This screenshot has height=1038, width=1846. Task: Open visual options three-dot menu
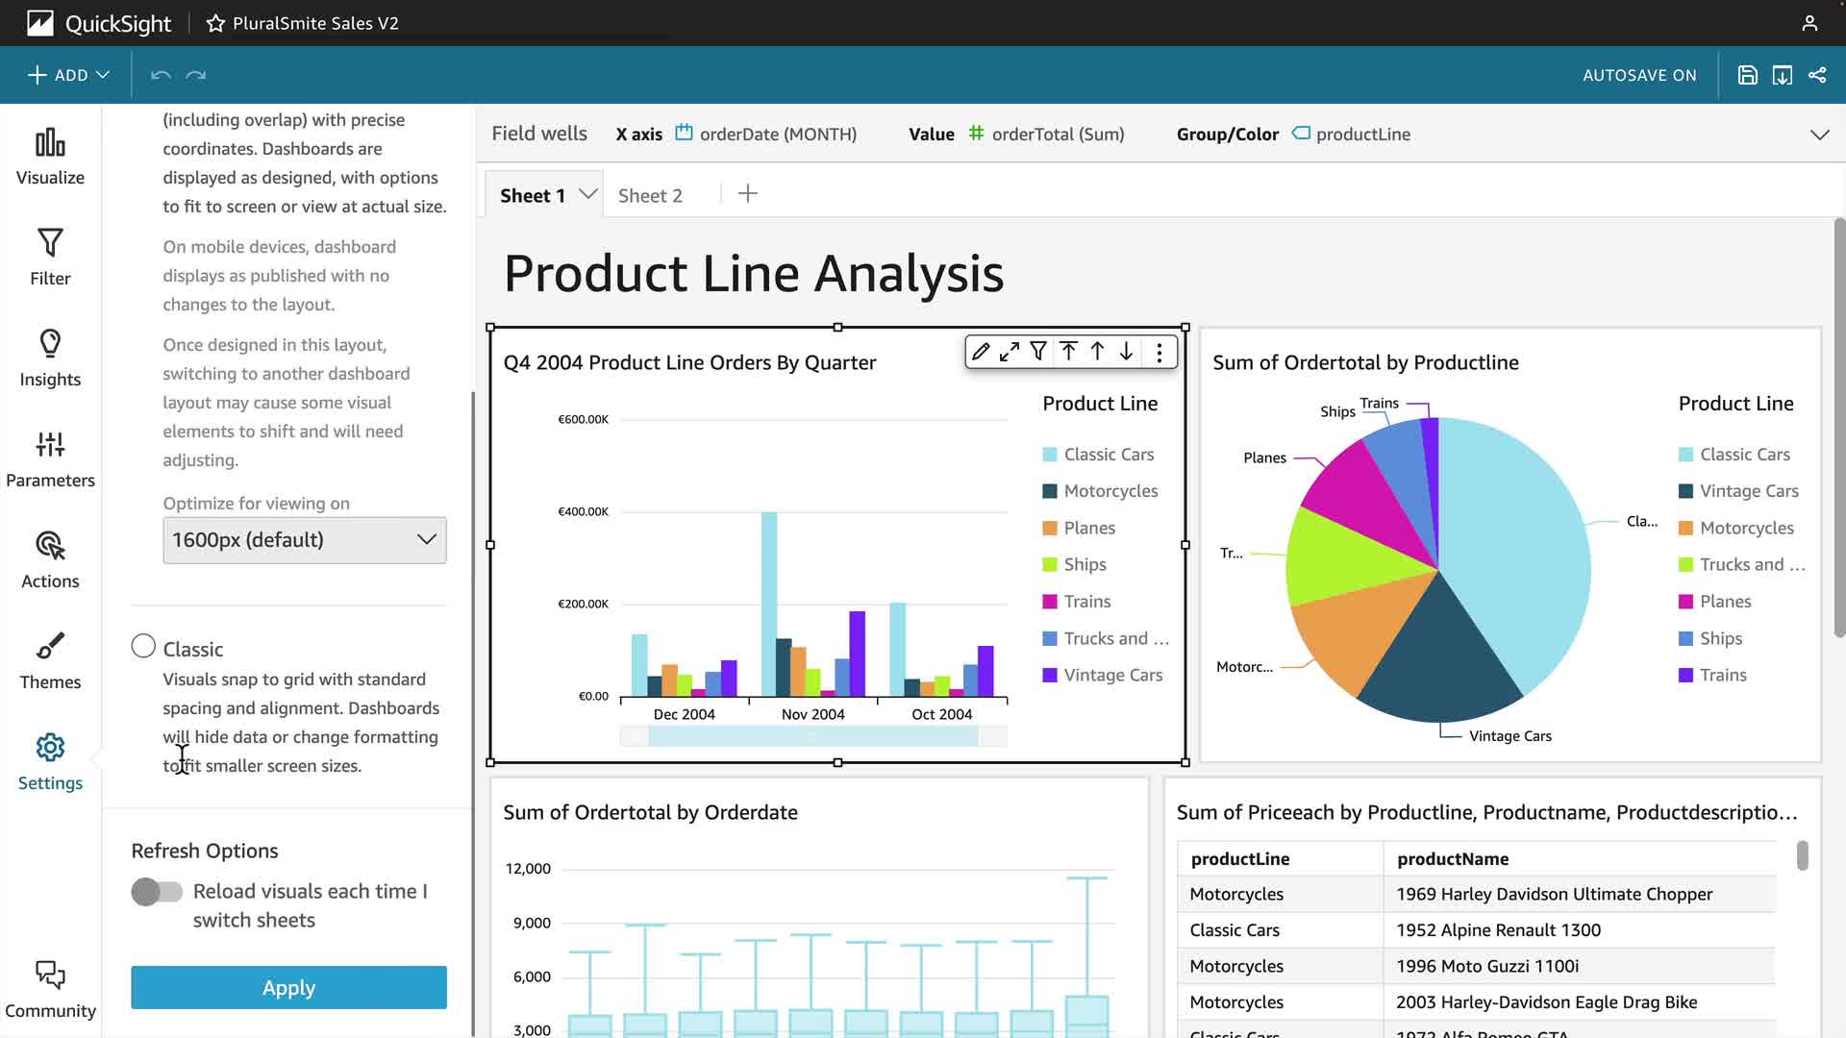(x=1160, y=353)
